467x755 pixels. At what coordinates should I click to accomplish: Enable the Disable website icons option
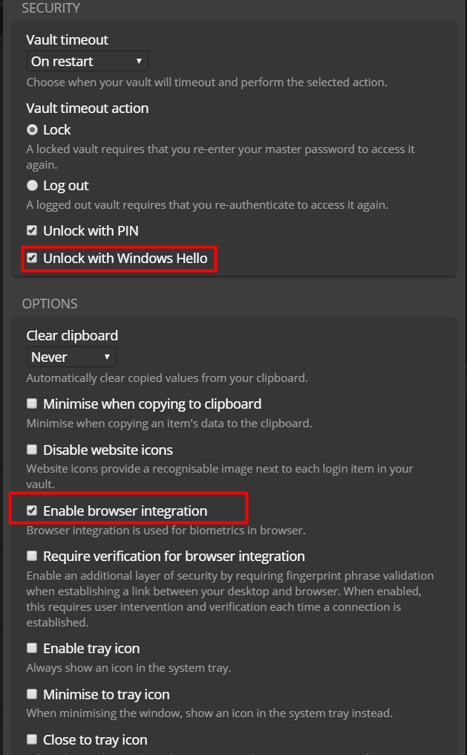click(x=32, y=450)
